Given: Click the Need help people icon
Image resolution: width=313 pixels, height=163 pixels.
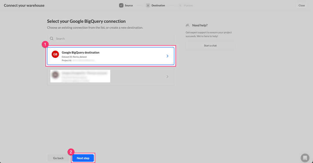Looking at the screenshot, I should click(x=188, y=25).
